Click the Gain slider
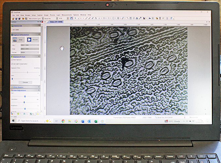 pyautogui.click(x=25, y=79)
